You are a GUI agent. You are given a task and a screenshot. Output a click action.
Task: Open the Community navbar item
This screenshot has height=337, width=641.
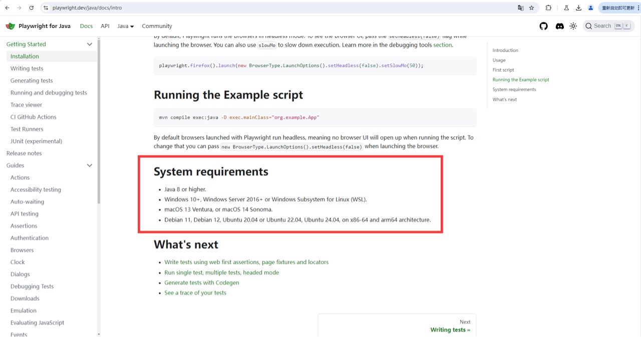coord(157,26)
